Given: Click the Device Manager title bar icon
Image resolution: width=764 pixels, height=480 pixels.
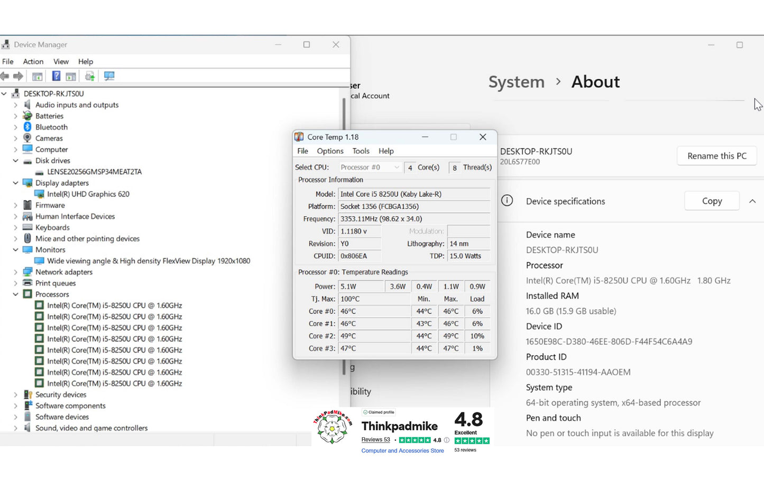Looking at the screenshot, I should click(6, 44).
